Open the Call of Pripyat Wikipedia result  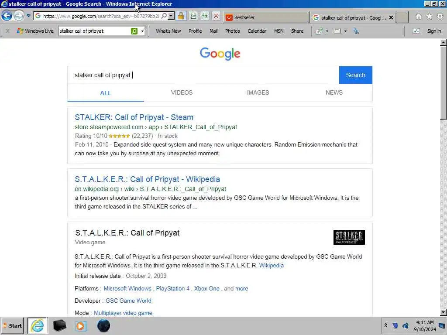[x=147, y=179]
